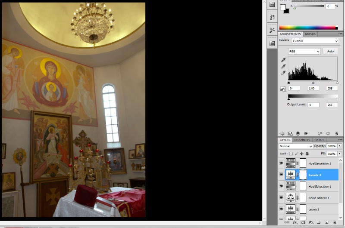Click the background color swatch
The height and width of the screenshot is (228, 345).
(x=287, y=12)
